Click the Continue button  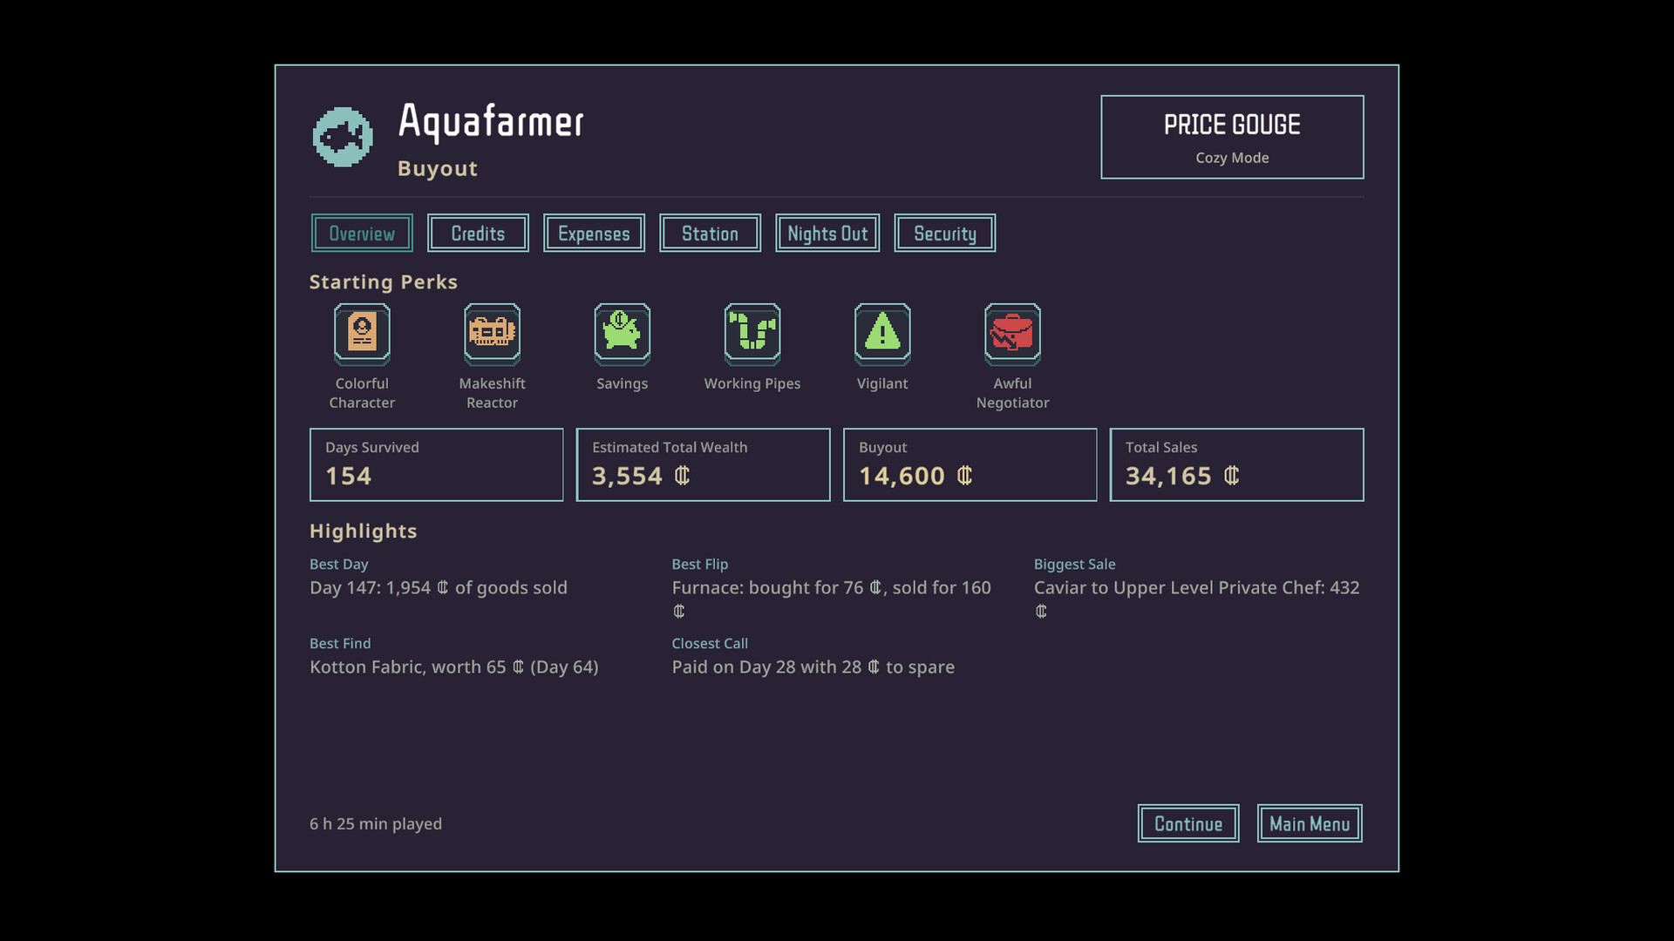pyautogui.click(x=1188, y=823)
